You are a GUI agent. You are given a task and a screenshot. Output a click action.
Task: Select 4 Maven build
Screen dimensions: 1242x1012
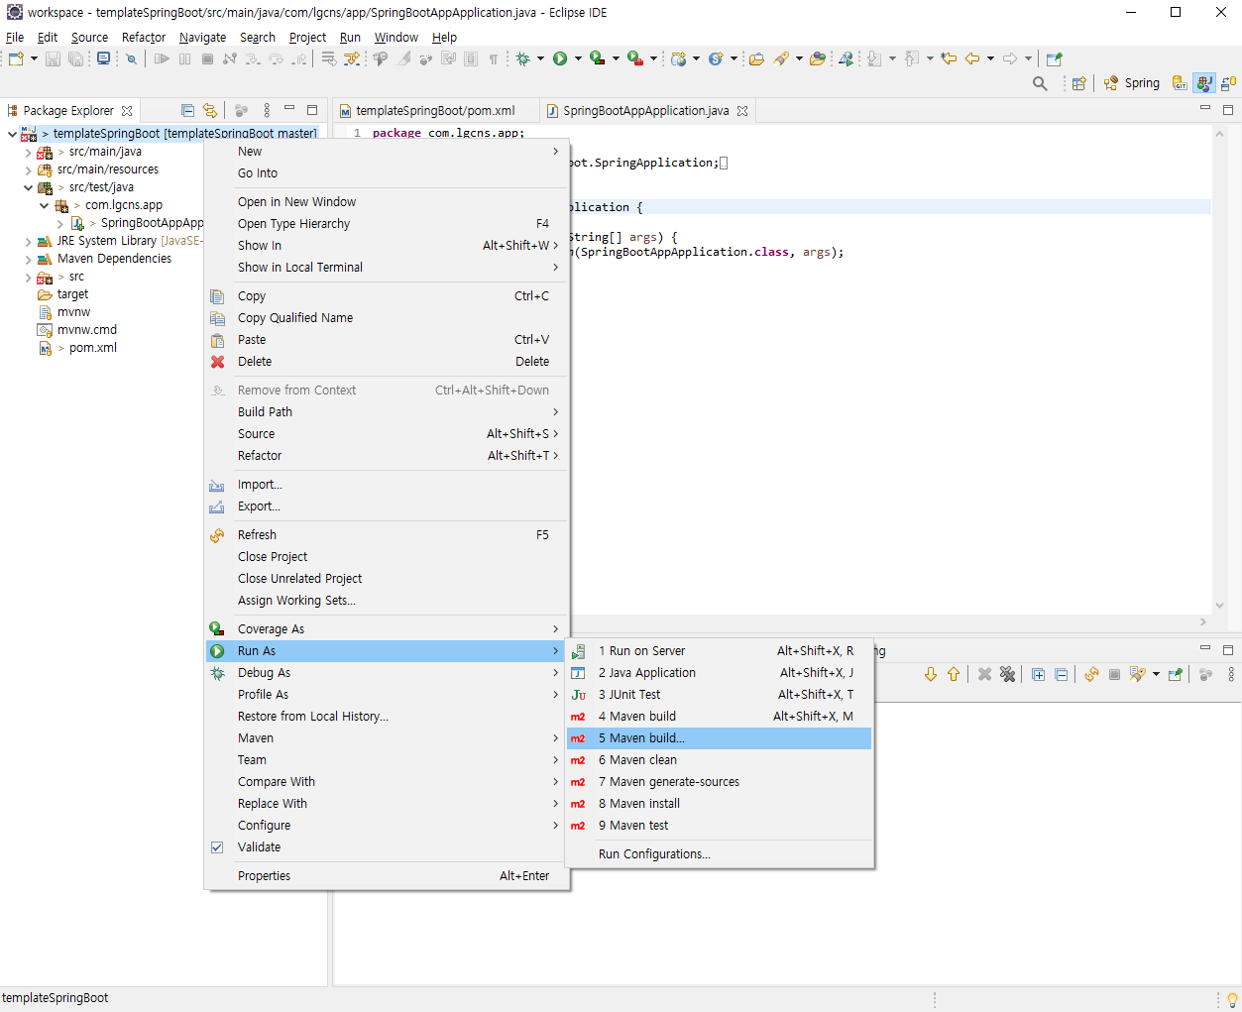click(719, 717)
